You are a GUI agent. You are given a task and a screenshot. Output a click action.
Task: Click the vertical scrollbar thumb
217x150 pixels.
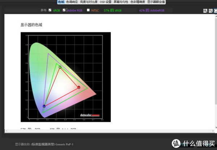tap(216, 61)
